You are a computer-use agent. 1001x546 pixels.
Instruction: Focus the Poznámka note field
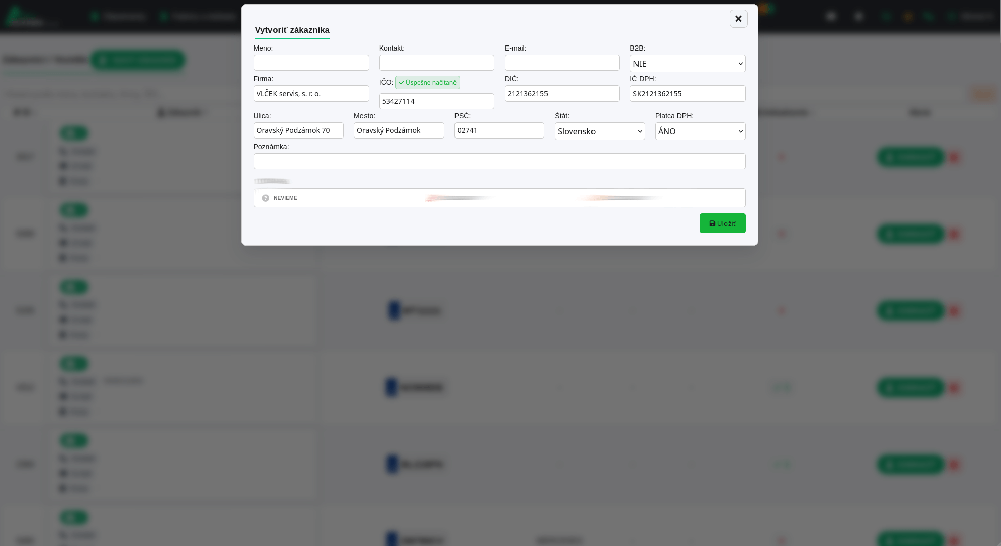[x=499, y=161]
